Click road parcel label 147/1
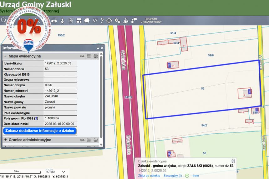Viewport: 269px width, 179px height. click(x=128, y=97)
